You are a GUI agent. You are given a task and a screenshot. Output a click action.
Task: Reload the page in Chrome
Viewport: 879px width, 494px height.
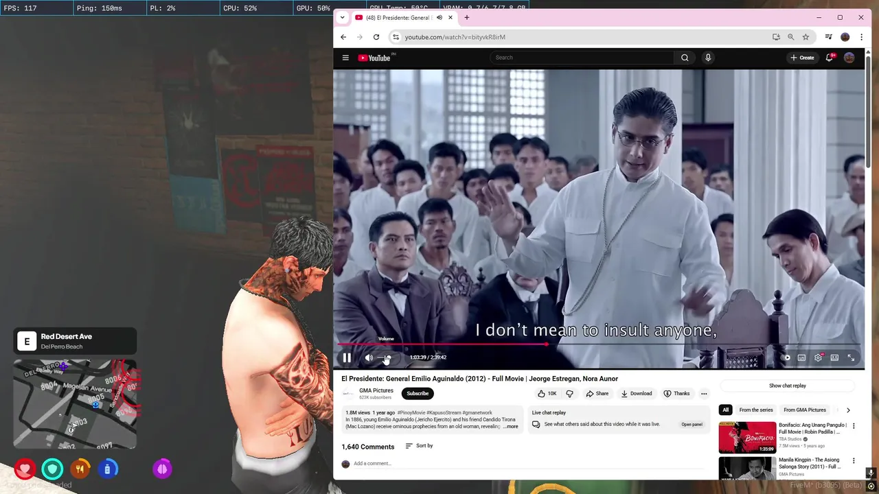[376, 37]
